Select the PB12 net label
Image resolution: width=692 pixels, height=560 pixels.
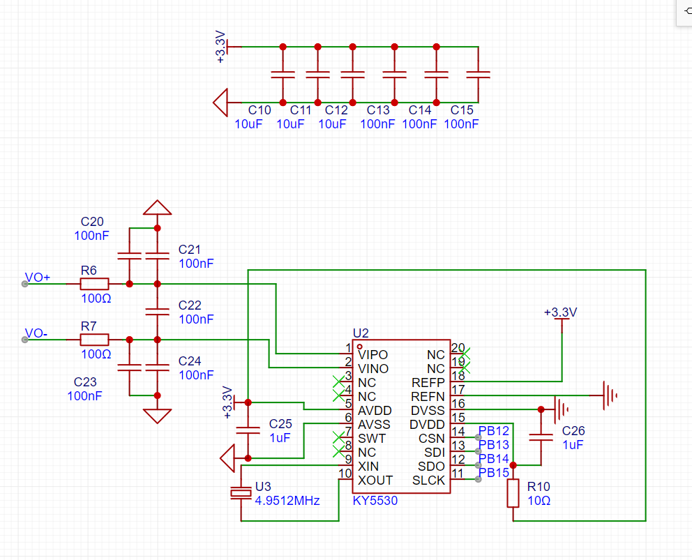tap(494, 431)
